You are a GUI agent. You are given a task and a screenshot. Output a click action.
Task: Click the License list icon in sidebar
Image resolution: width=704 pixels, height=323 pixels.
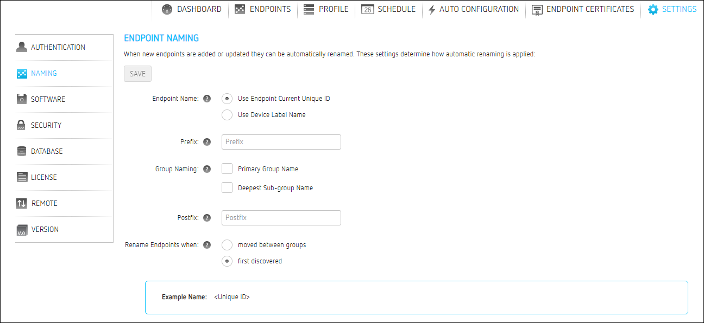click(x=22, y=177)
